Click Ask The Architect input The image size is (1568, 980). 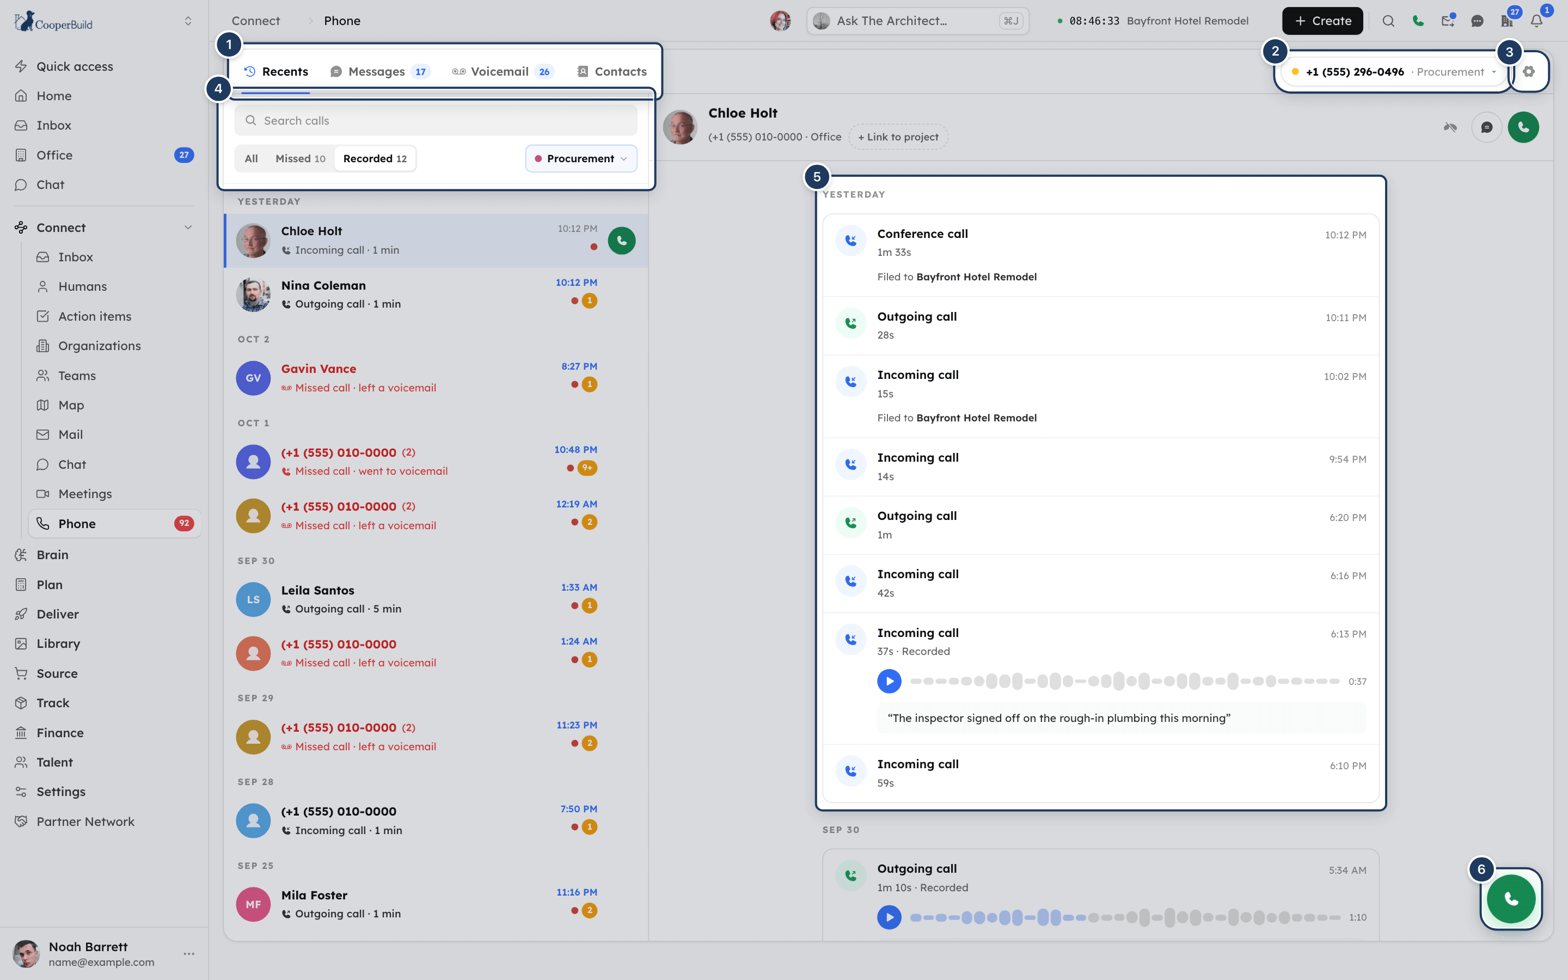coord(917,21)
